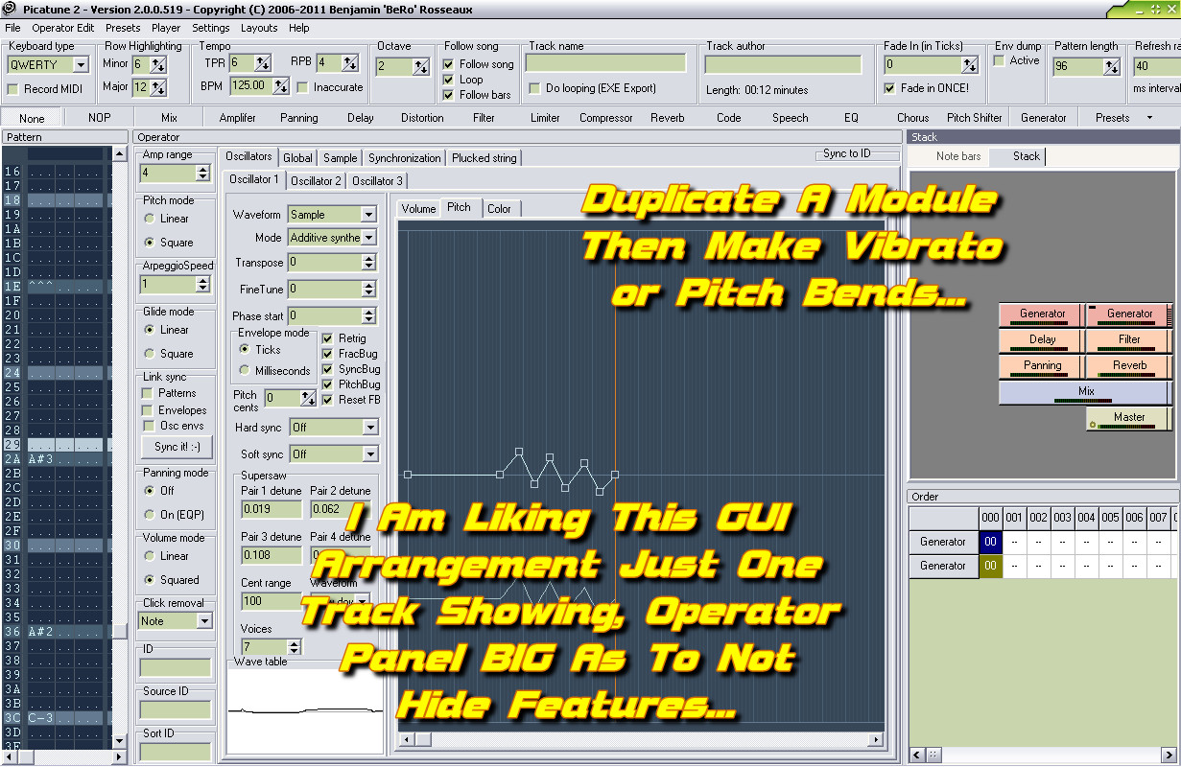1181x767 pixels.
Task: Enable the Record MIDI checkbox
Action: (13, 89)
